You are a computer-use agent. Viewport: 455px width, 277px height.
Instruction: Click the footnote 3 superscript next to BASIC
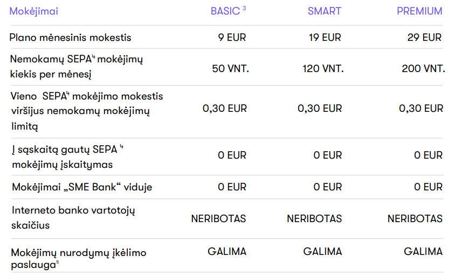244,9
